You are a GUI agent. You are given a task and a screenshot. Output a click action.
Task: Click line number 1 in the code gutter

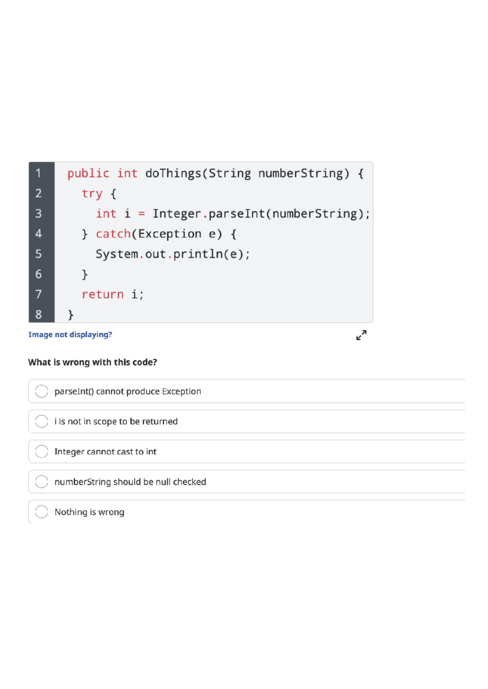point(39,173)
